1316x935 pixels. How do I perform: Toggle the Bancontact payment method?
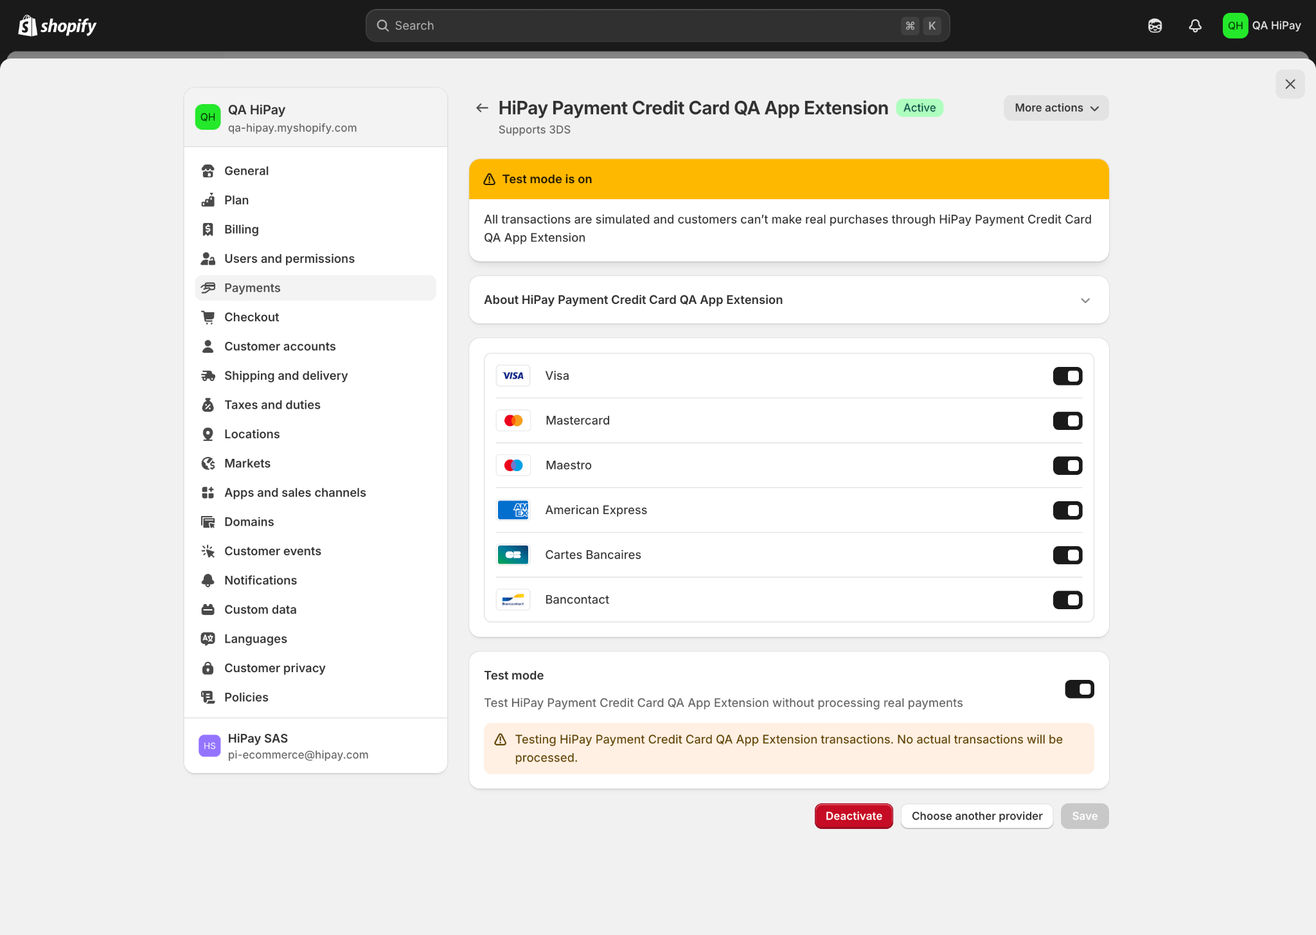tap(1067, 600)
